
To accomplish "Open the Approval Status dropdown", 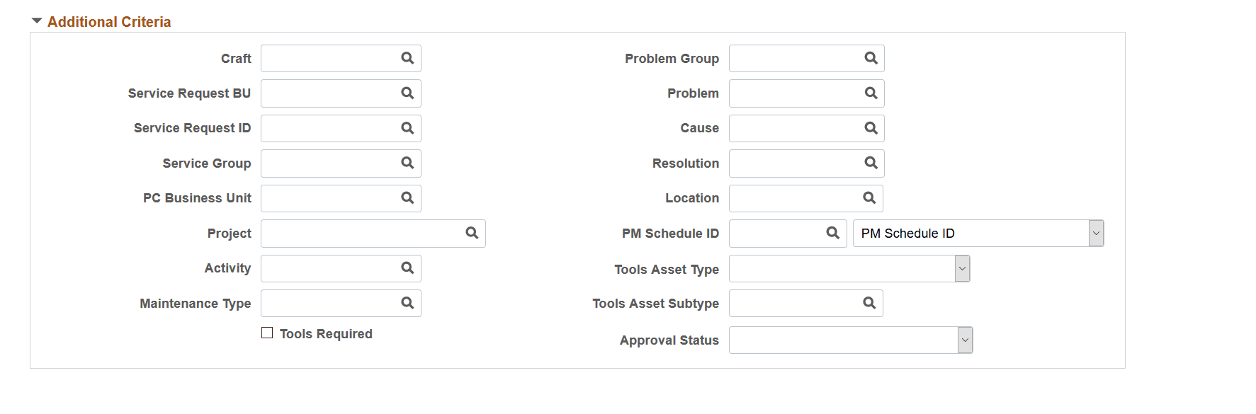I will tap(963, 340).
